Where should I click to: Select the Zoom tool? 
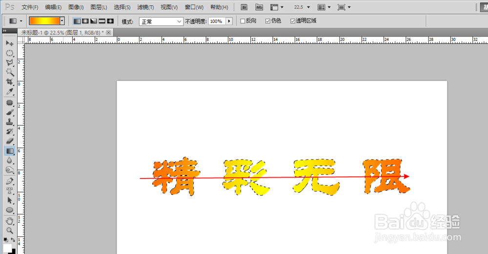(10, 231)
